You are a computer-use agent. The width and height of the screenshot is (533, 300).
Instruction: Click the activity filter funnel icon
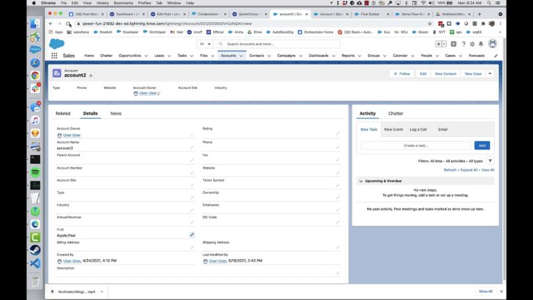(x=490, y=160)
